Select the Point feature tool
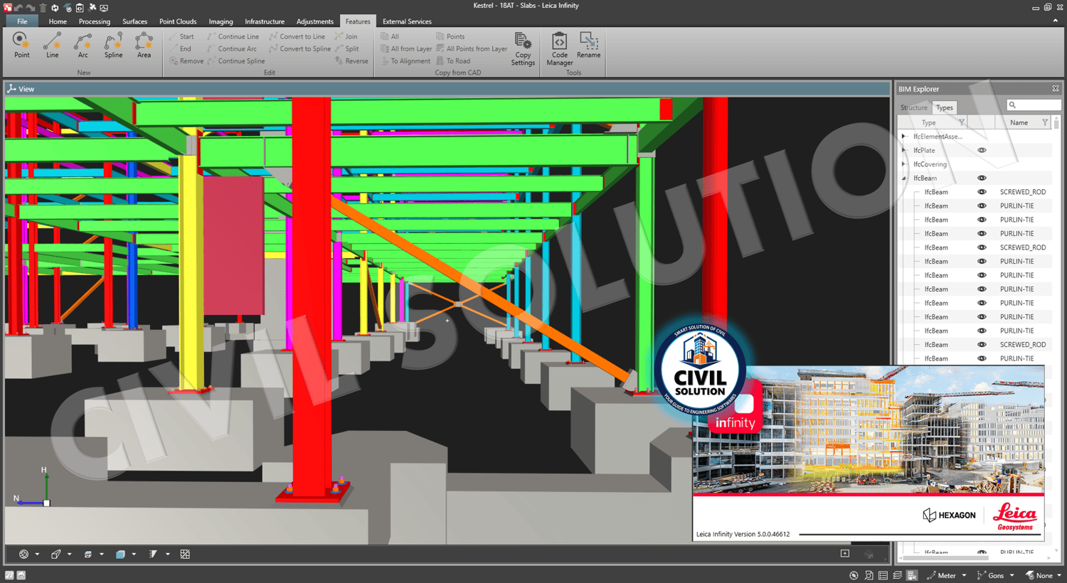 coord(21,46)
